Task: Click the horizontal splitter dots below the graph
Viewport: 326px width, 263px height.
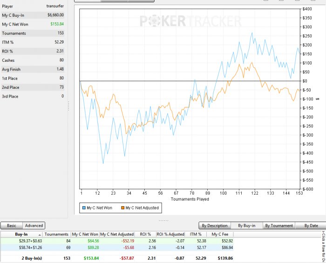Action: coord(163,220)
